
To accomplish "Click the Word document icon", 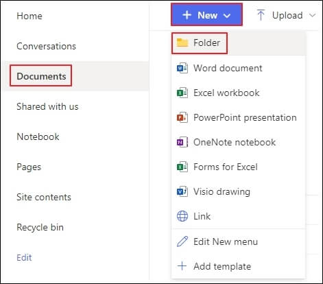I will [182, 68].
